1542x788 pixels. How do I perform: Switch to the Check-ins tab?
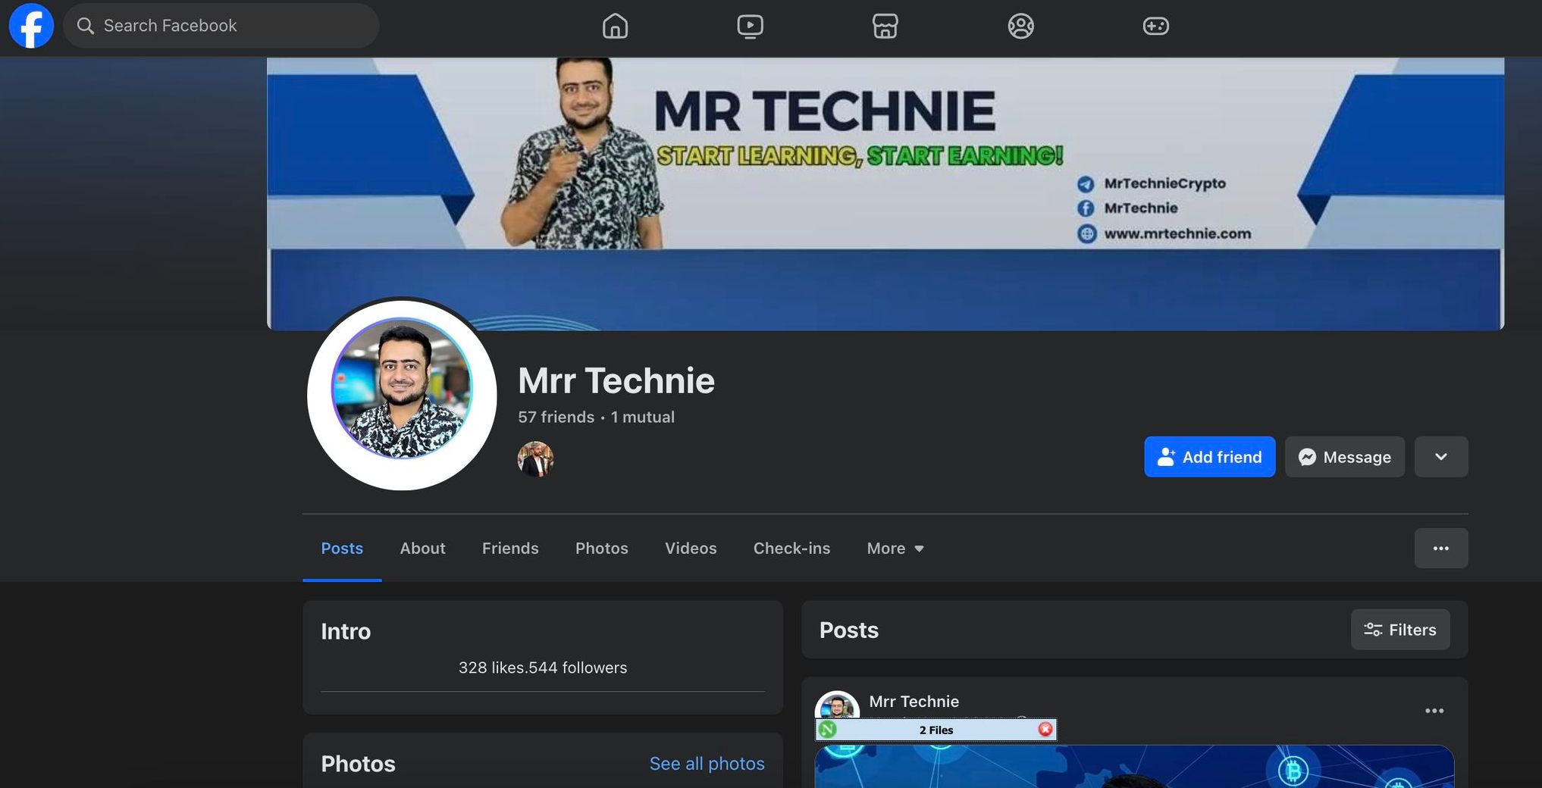[791, 548]
